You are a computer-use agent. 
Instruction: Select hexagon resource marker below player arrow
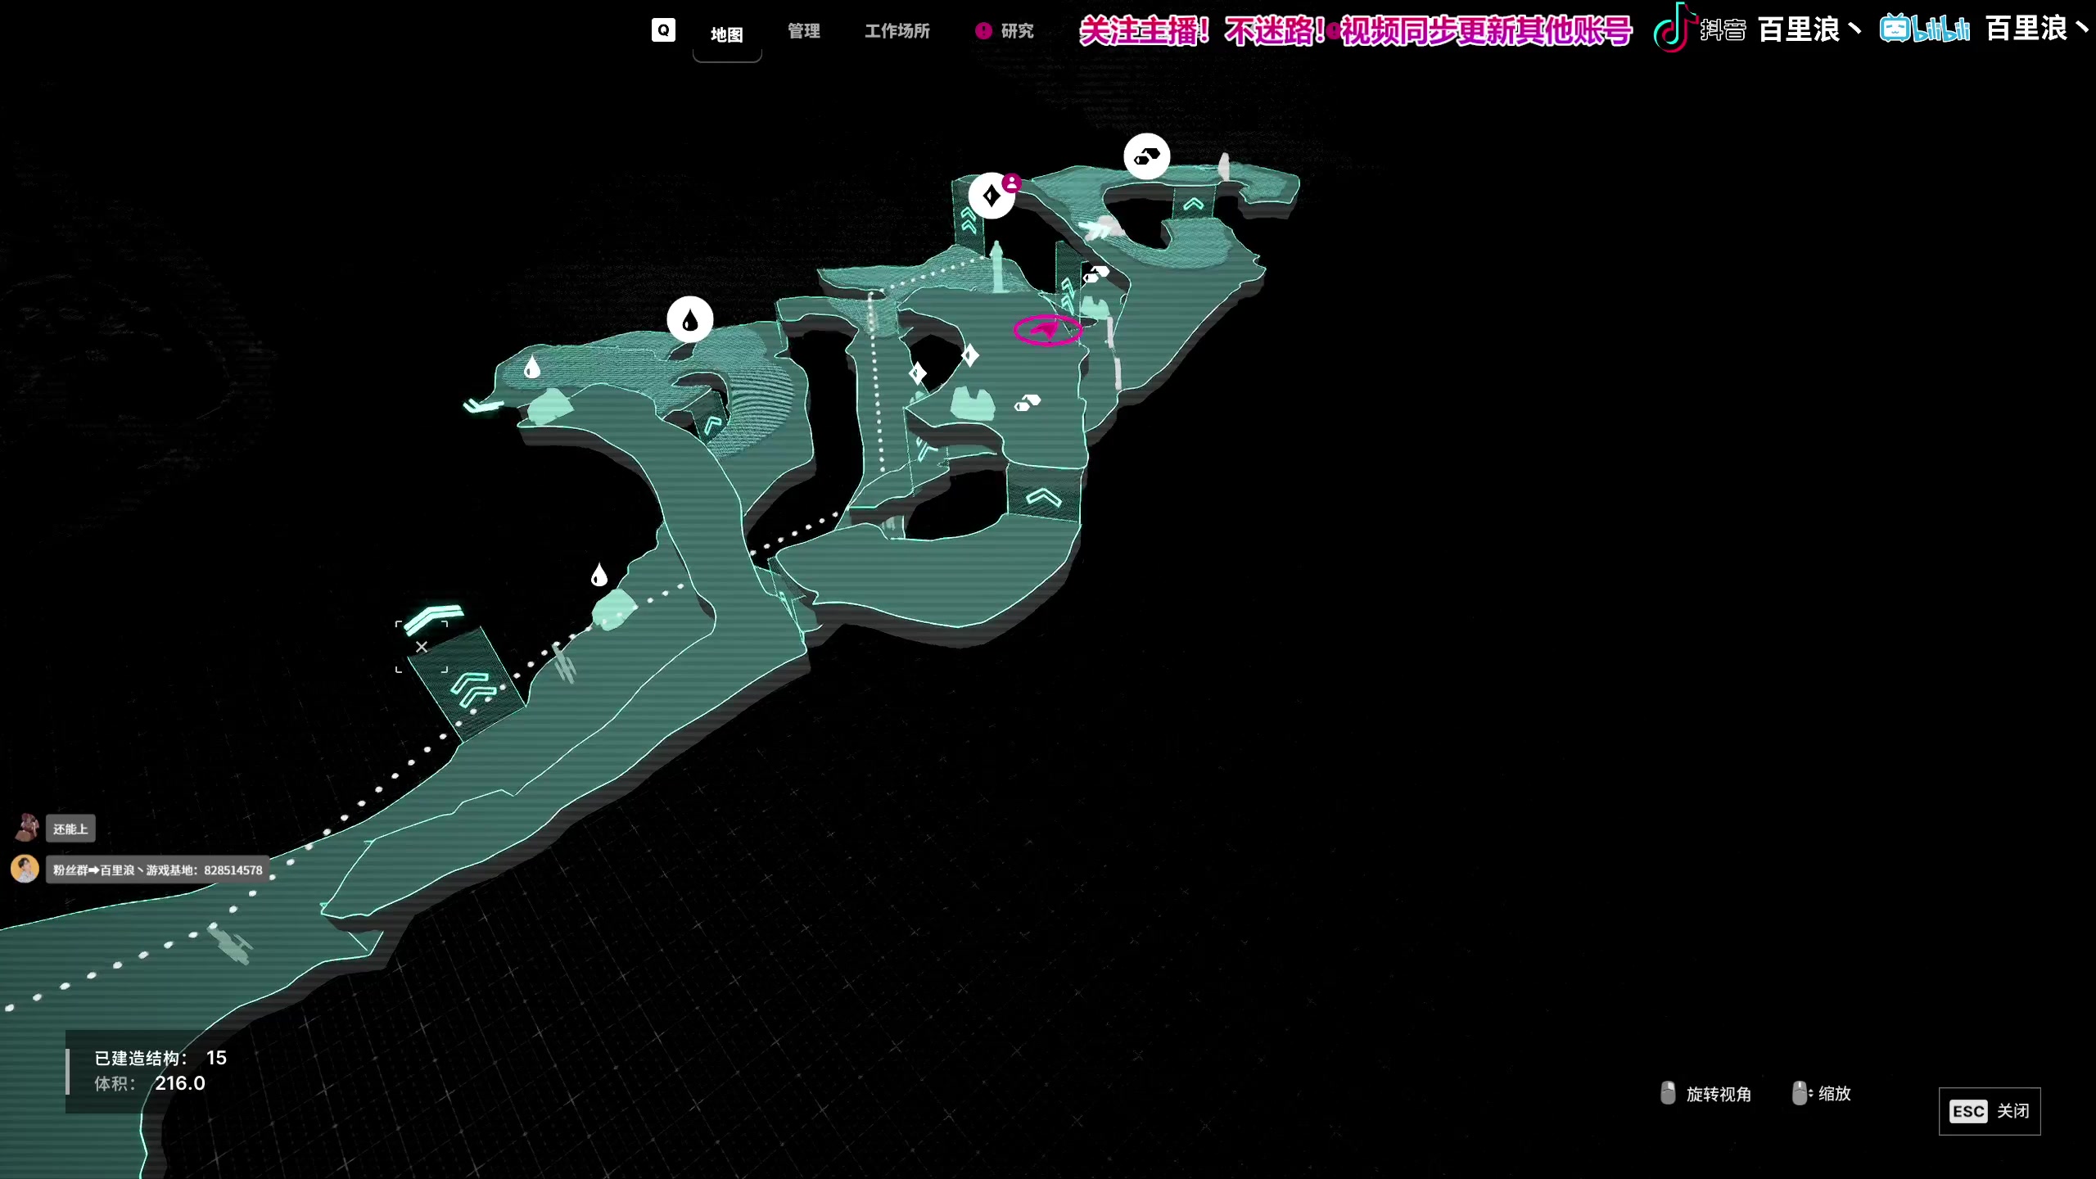pos(1028,402)
